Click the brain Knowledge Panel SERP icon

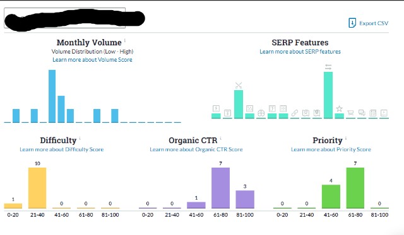[x=261, y=113]
